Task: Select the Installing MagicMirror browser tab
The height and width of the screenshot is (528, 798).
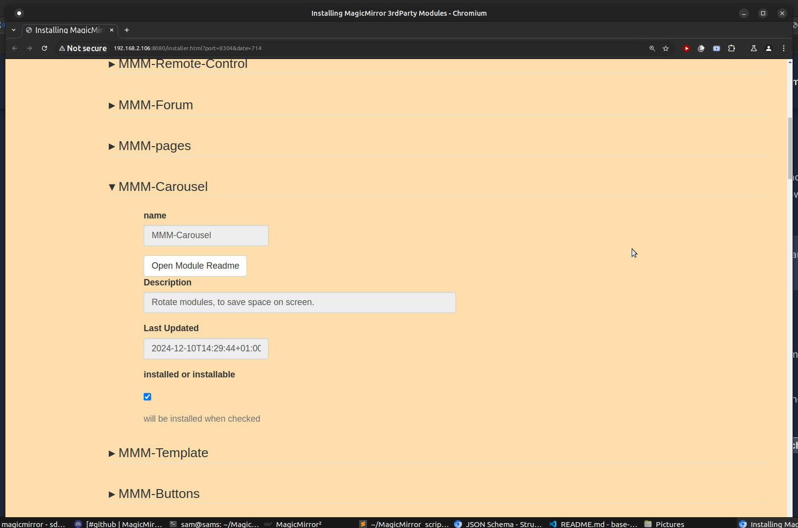Action: (x=69, y=30)
